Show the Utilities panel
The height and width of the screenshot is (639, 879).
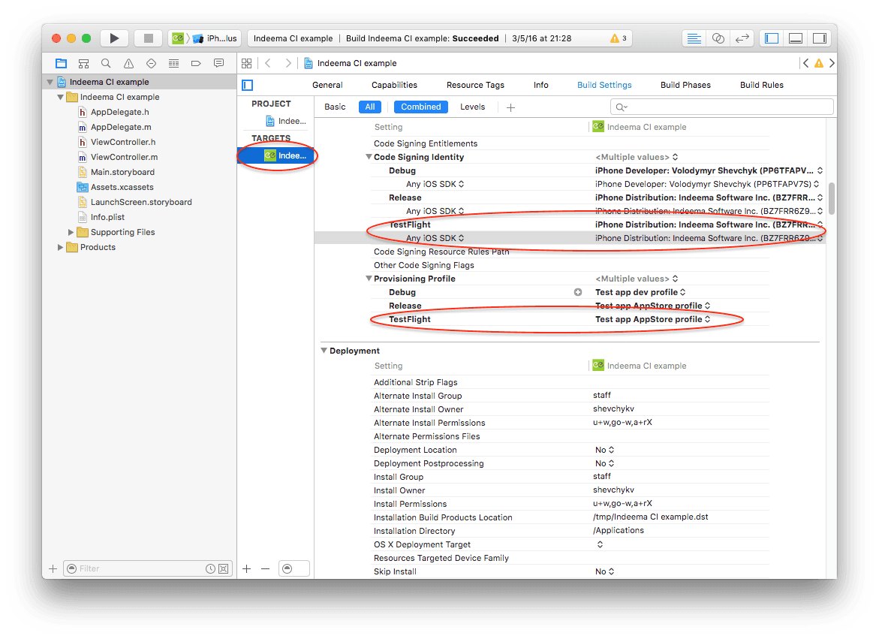(x=820, y=38)
